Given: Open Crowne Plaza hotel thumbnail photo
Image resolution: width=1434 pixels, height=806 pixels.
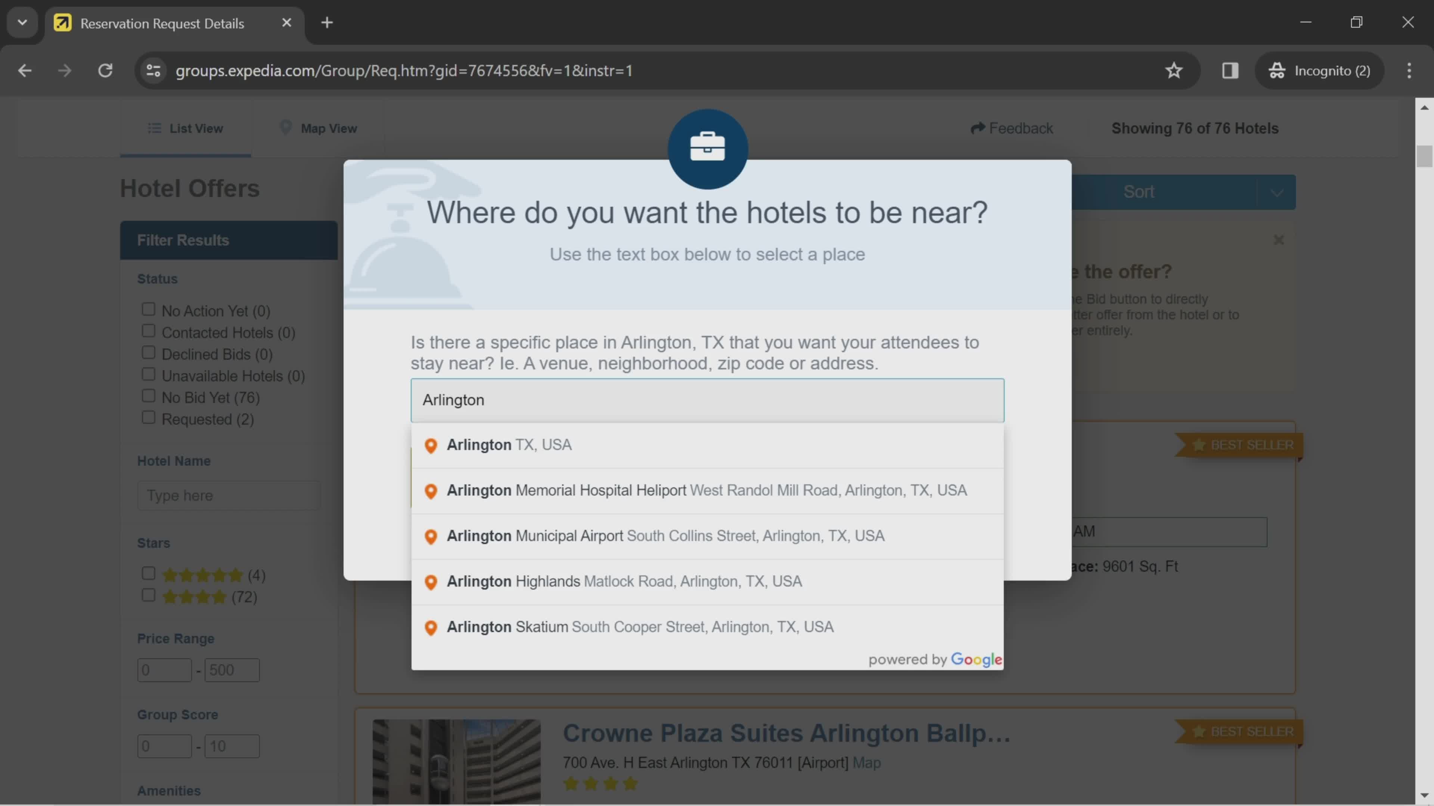Looking at the screenshot, I should pyautogui.click(x=456, y=762).
